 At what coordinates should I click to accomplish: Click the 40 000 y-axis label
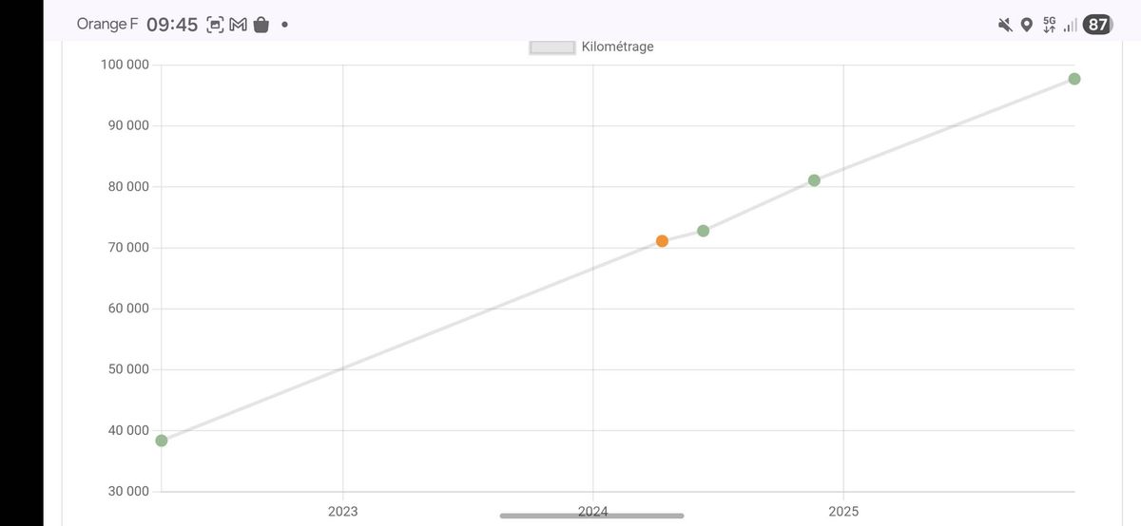tap(128, 430)
